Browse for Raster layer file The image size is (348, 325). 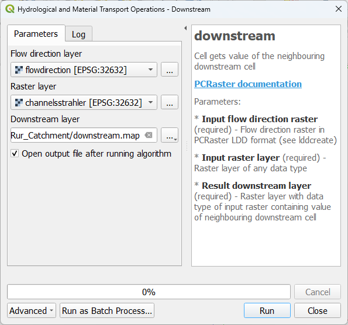pos(170,102)
